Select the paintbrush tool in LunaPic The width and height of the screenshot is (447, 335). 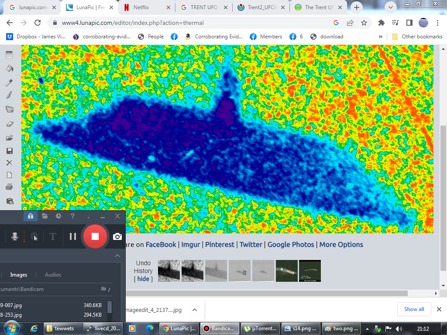(9, 95)
